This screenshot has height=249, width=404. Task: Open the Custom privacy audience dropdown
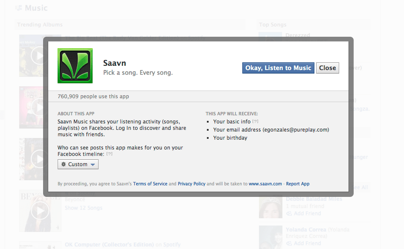pyautogui.click(x=78, y=164)
